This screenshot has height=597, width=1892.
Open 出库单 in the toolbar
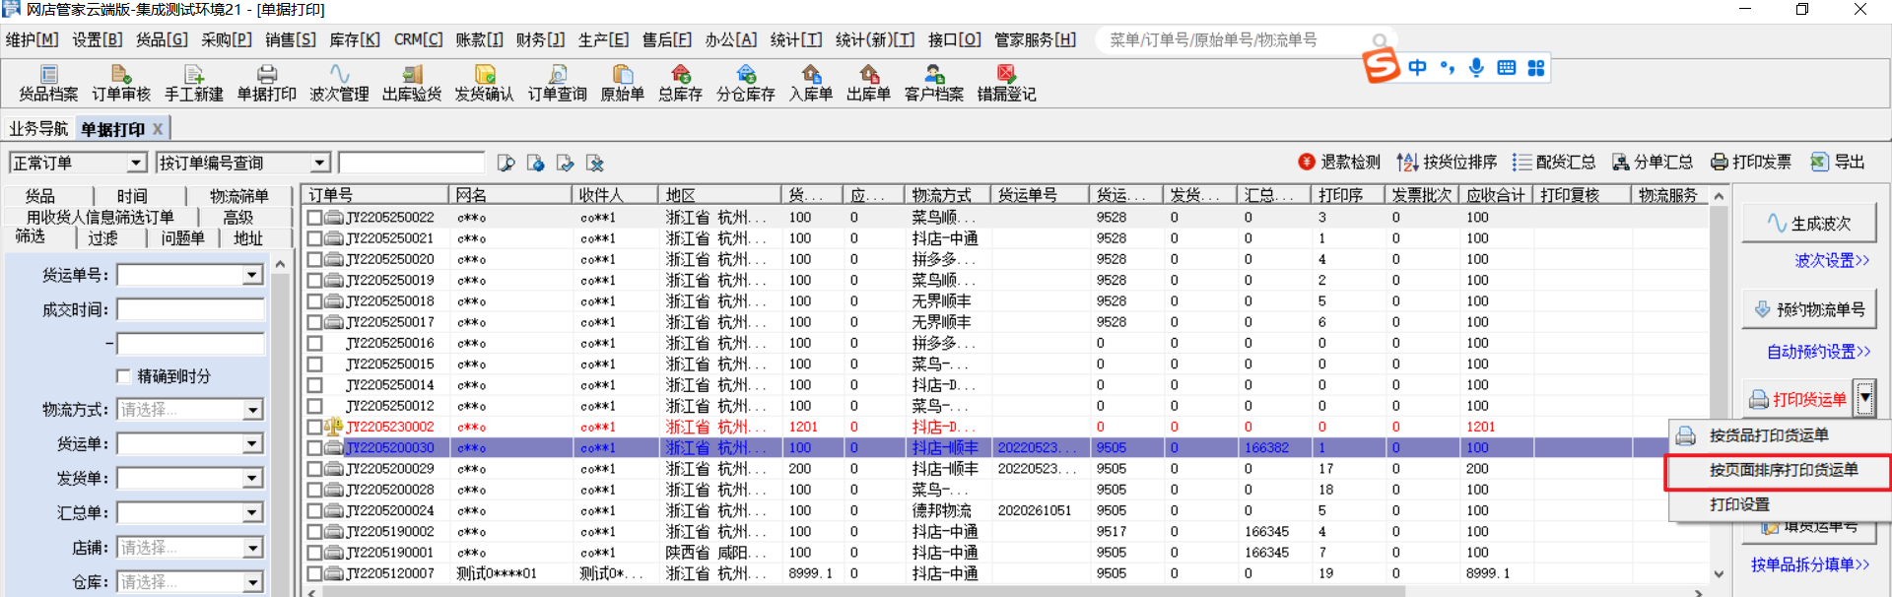click(x=869, y=84)
